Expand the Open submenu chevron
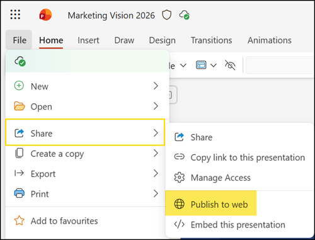 point(156,106)
